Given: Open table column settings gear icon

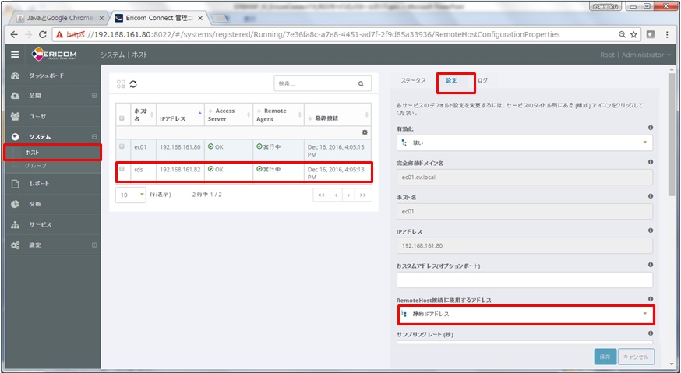Looking at the screenshot, I should (364, 132).
